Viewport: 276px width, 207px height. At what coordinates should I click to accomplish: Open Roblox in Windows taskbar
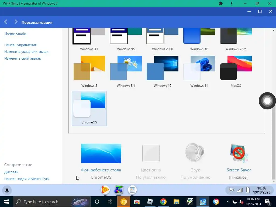coord(150,202)
